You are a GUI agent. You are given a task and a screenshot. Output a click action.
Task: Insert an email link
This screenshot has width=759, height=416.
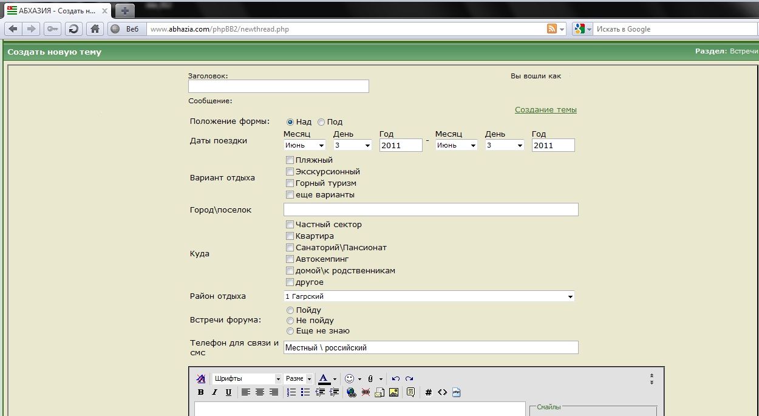coord(379,392)
